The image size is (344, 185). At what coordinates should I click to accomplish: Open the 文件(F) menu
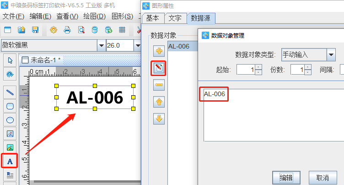pyautogui.click(x=13, y=16)
